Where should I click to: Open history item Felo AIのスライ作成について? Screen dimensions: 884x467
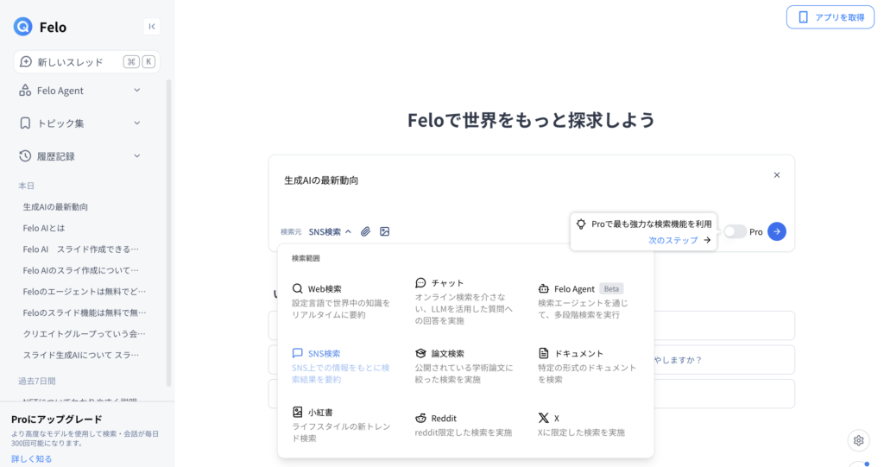pyautogui.click(x=80, y=270)
